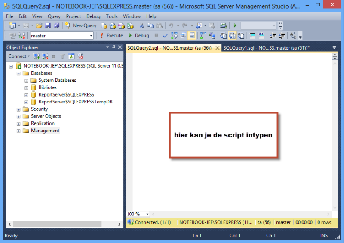Click the Copy icon in toolbar
The image size is (344, 243).
(150, 26)
